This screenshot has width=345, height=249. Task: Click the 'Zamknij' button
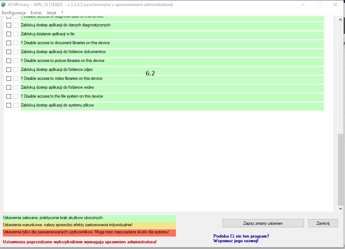323,223
